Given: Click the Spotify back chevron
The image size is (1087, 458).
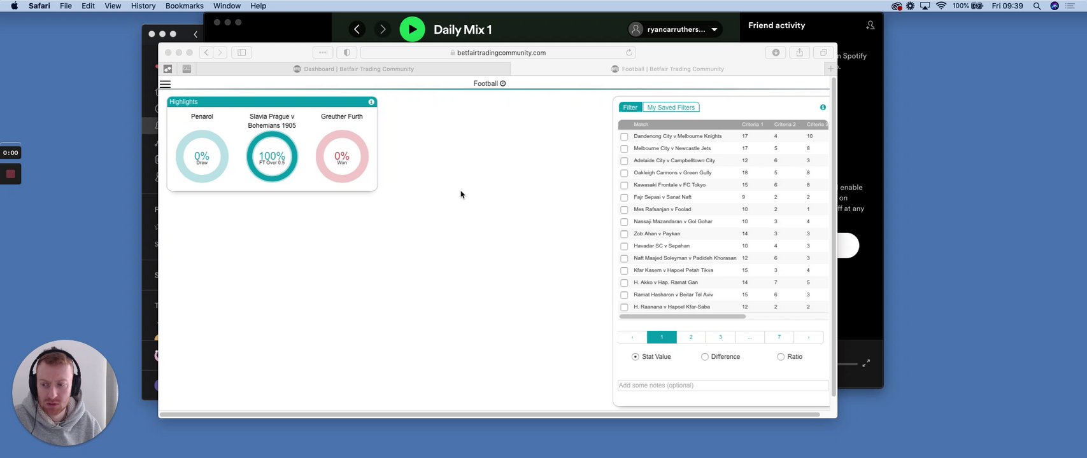Looking at the screenshot, I should [x=357, y=29].
